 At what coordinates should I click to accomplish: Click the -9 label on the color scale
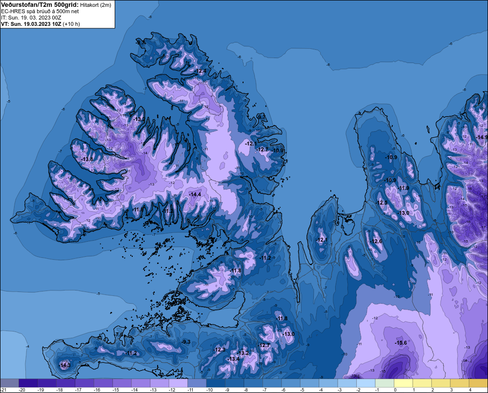coord(227,390)
